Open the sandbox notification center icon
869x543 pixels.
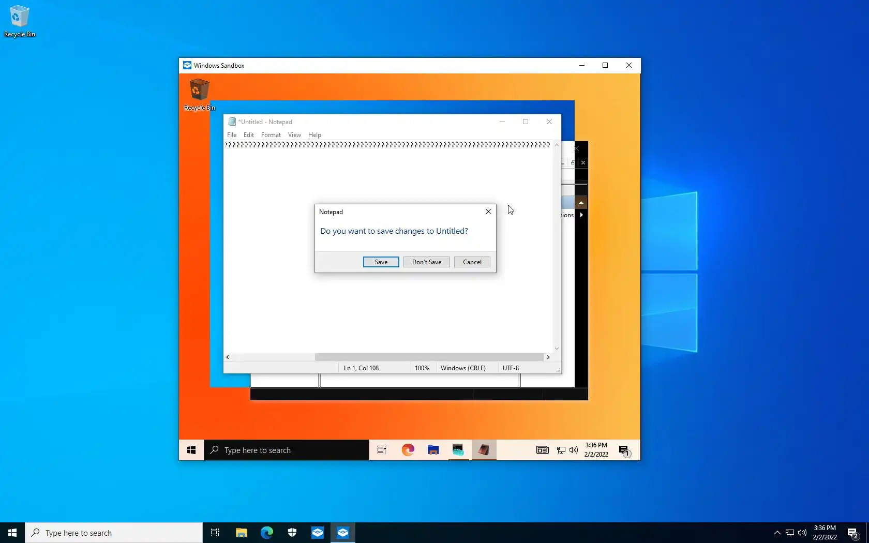624,450
